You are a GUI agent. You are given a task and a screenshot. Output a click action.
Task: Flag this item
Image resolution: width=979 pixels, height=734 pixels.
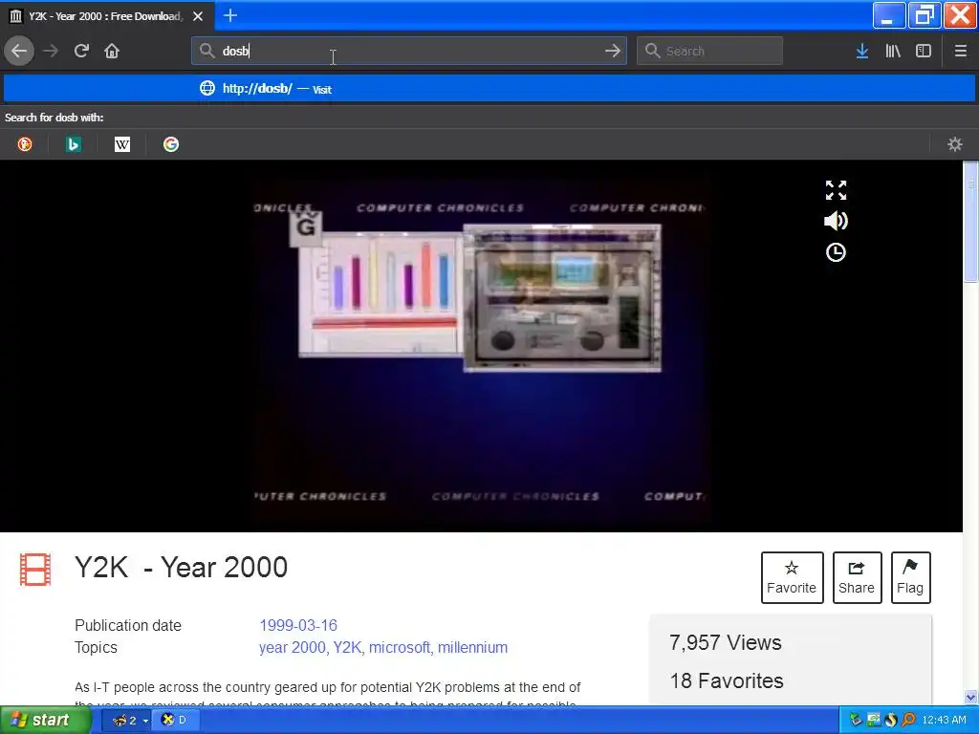(x=910, y=577)
